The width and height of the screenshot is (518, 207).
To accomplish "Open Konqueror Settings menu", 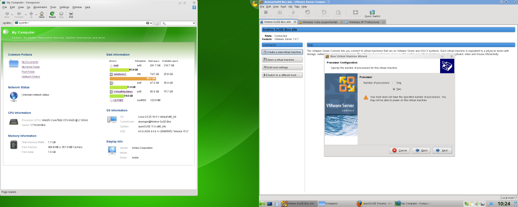I will click(x=64, y=7).
